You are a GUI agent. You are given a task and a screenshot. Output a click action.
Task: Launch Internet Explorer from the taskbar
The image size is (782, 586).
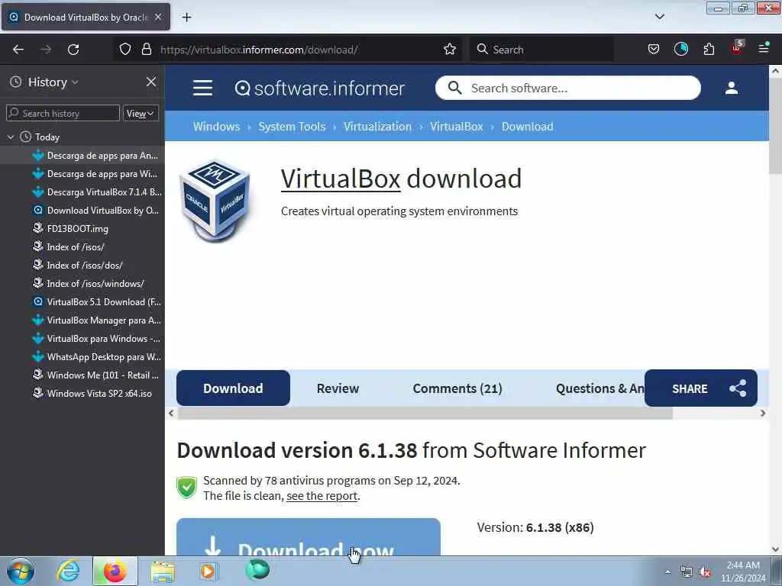68,571
